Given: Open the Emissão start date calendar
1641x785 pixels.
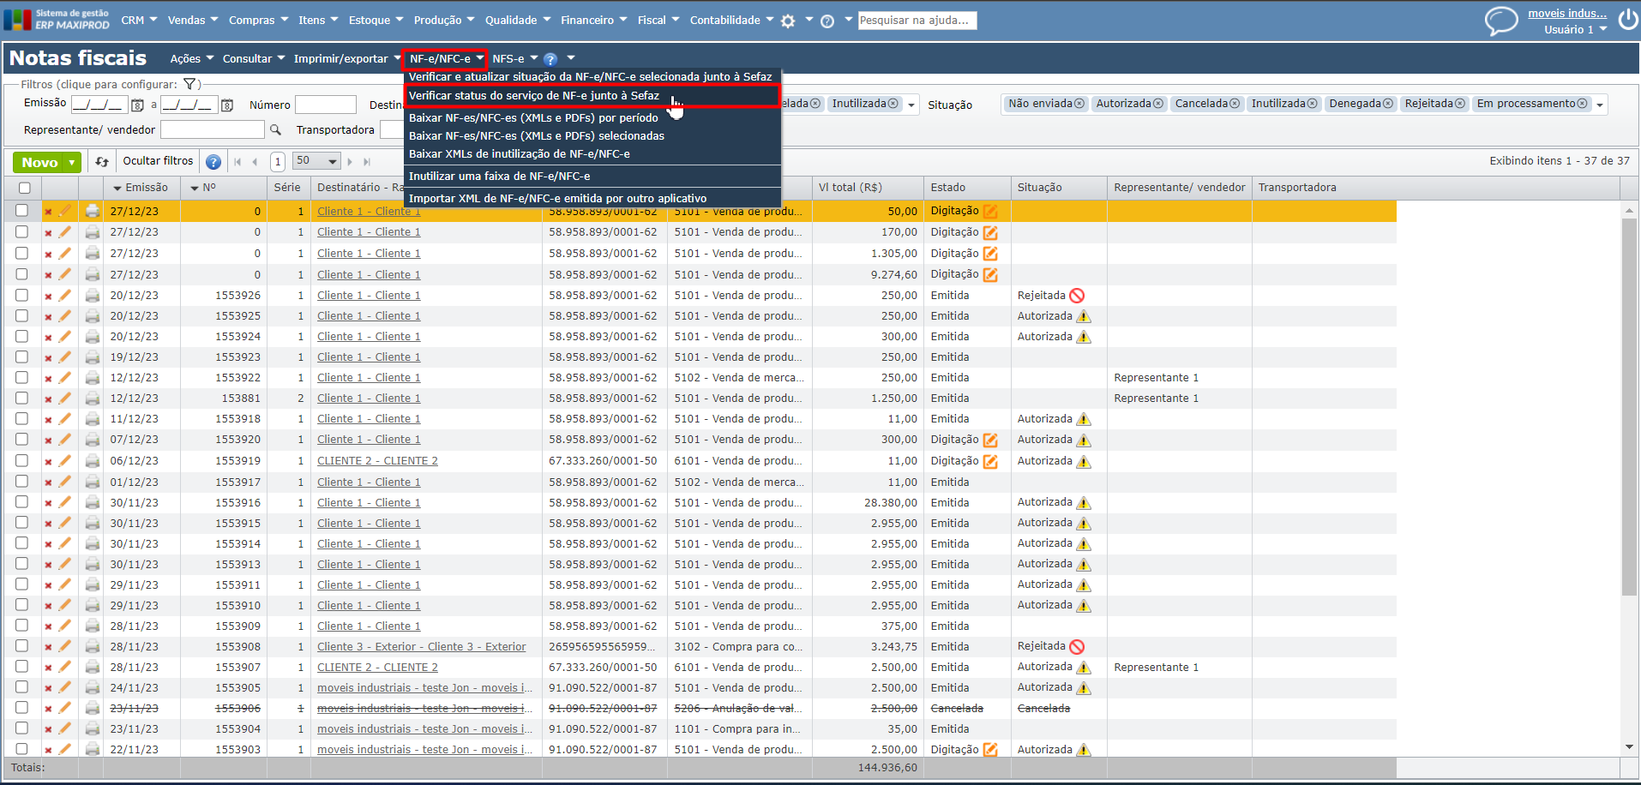Looking at the screenshot, I should [137, 105].
